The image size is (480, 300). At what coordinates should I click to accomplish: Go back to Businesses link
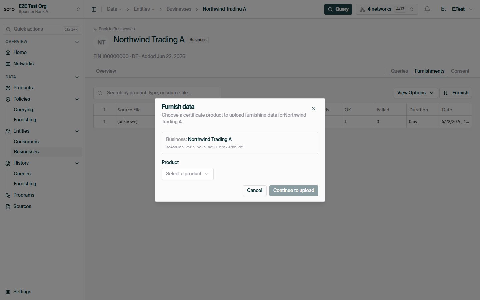click(x=114, y=29)
